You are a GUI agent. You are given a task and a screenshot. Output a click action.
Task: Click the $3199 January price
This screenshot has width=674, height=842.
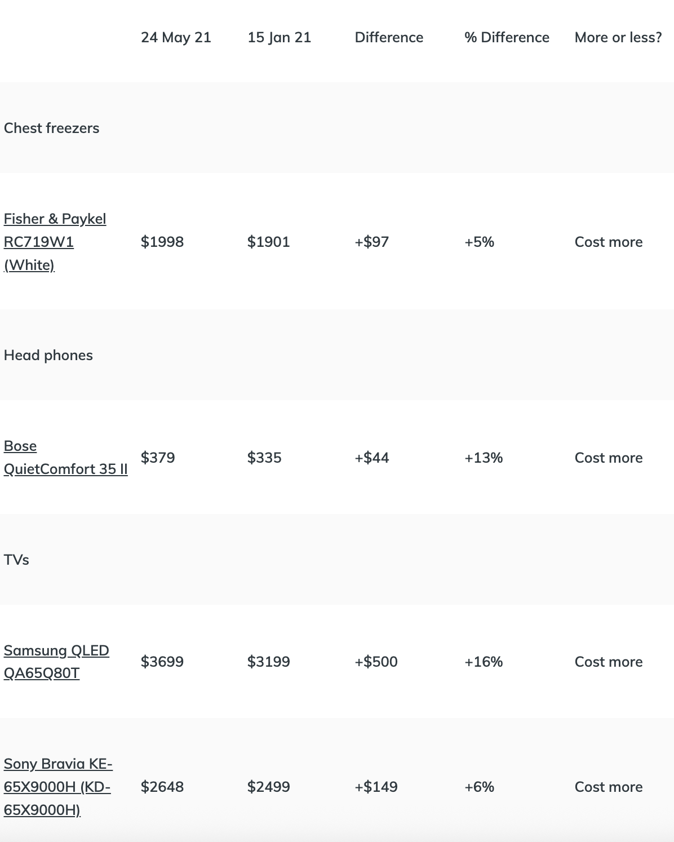click(268, 662)
